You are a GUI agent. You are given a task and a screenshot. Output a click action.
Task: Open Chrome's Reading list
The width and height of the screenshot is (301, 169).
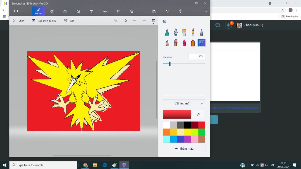click(290, 17)
